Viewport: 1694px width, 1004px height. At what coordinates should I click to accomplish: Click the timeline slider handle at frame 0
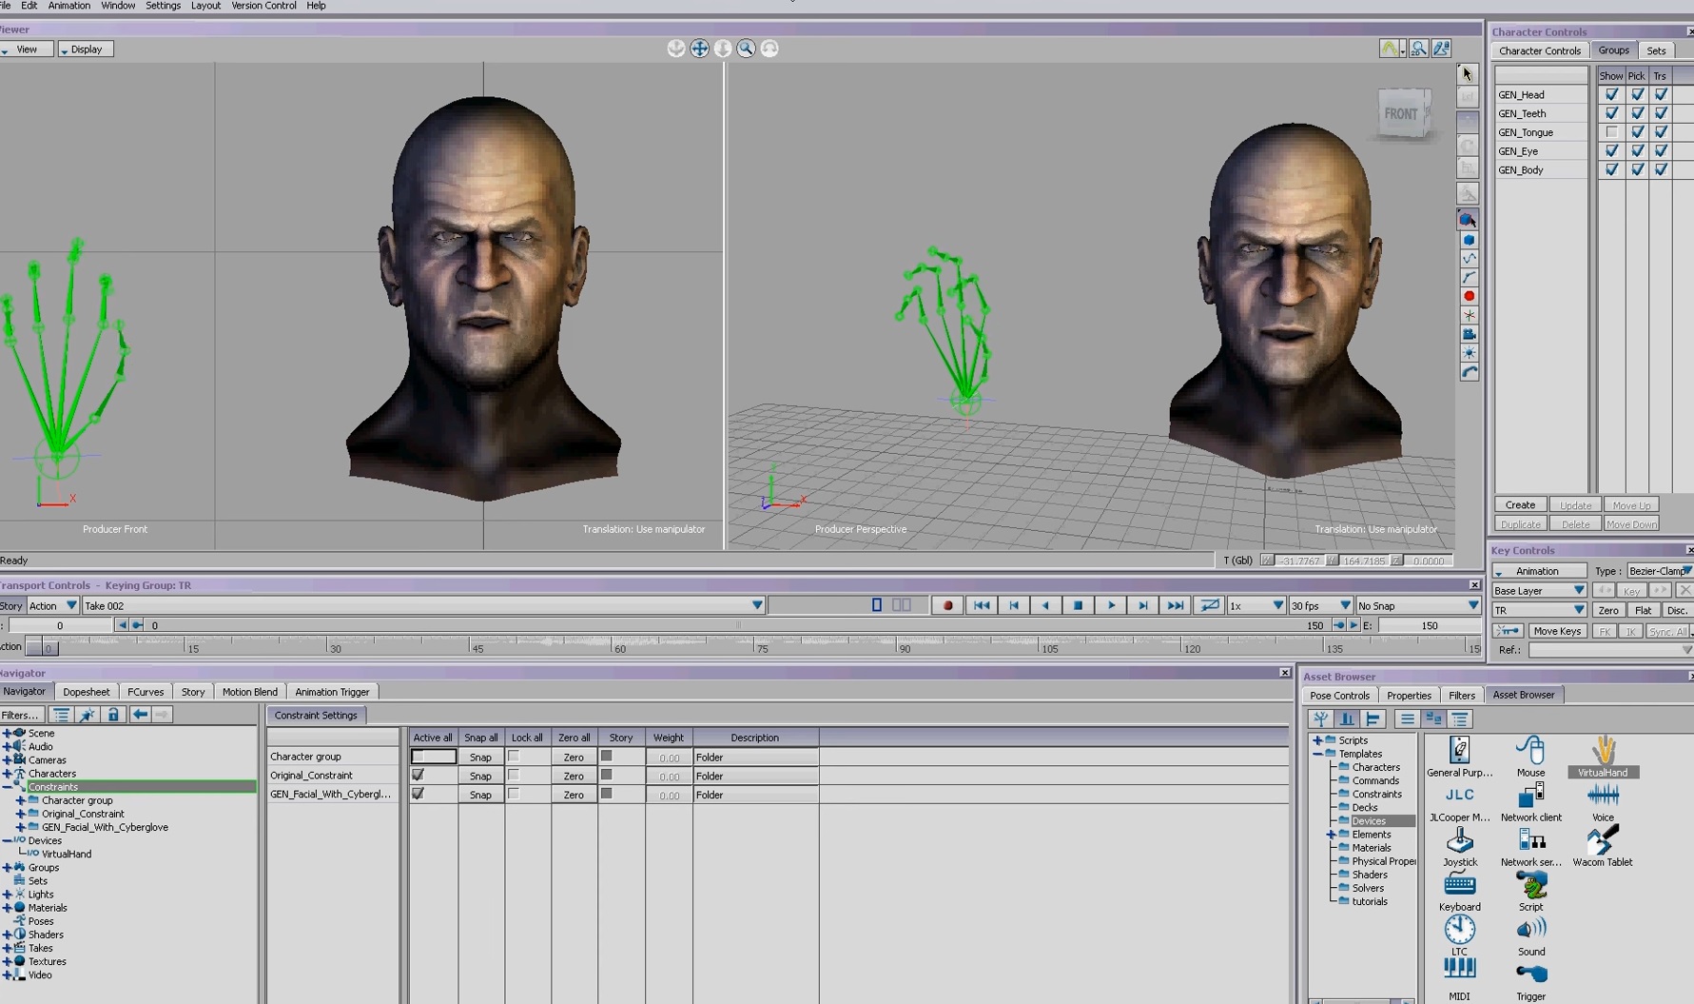(x=42, y=648)
